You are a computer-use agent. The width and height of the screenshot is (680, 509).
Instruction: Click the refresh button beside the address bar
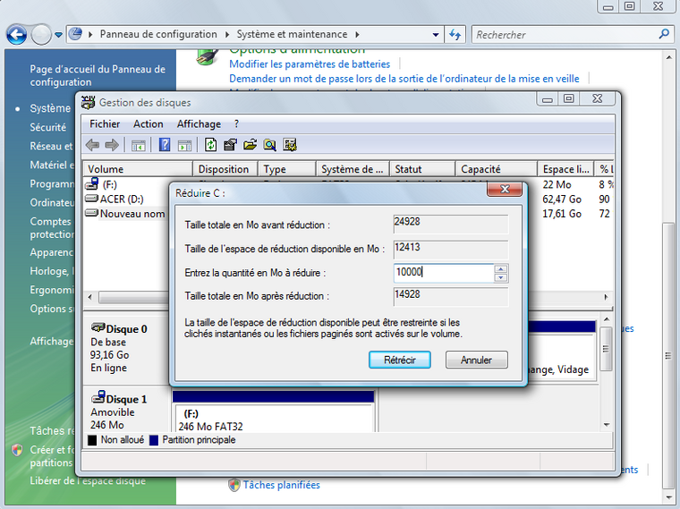click(x=455, y=34)
